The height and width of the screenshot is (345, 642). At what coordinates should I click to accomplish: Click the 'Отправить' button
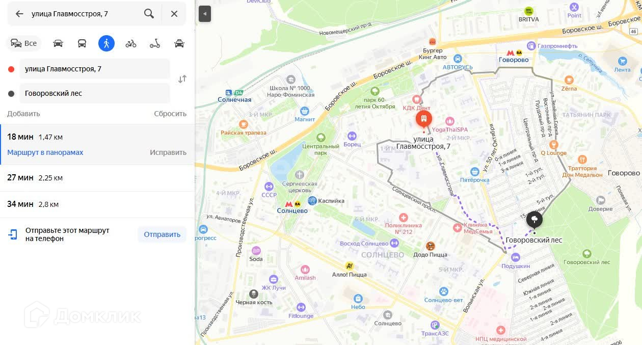162,234
